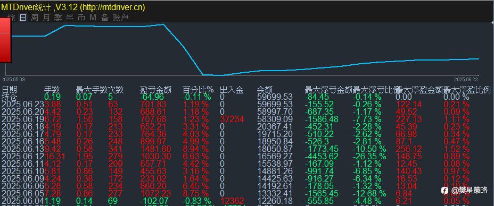Select the 2025.06.16 date row

tap(23, 142)
